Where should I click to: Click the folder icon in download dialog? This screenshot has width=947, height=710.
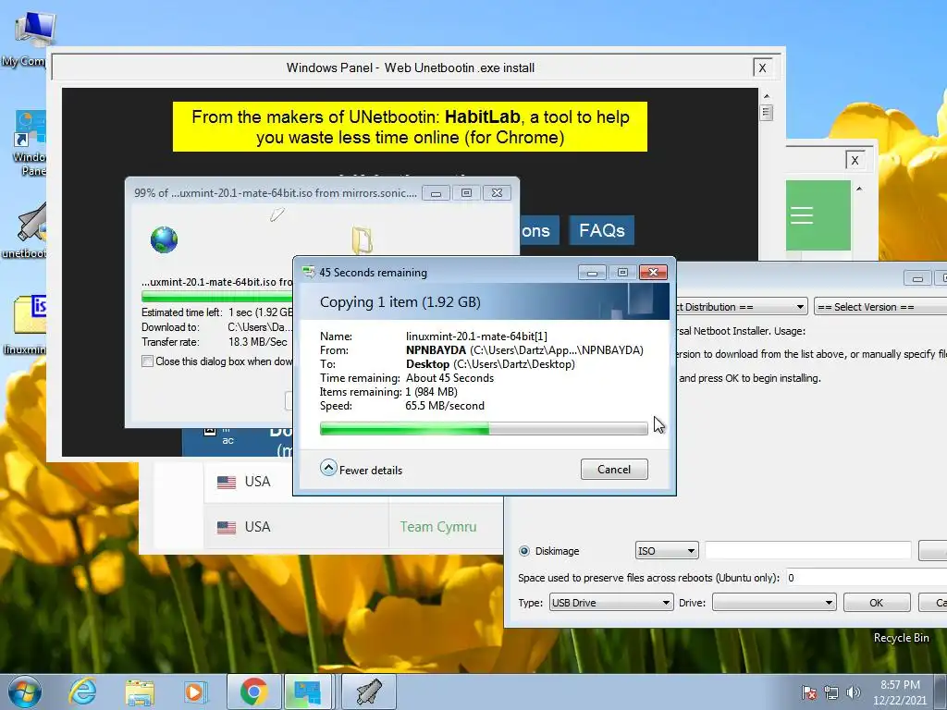[363, 240]
